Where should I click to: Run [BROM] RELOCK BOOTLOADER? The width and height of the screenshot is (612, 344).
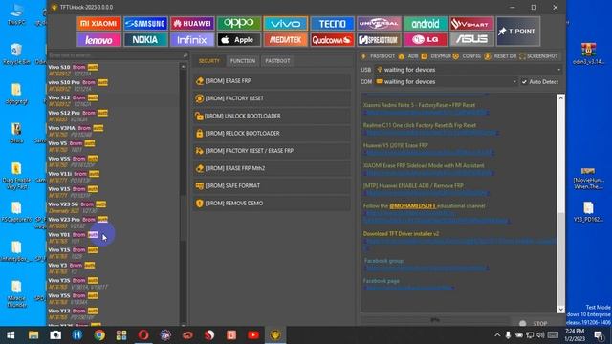[x=272, y=134]
